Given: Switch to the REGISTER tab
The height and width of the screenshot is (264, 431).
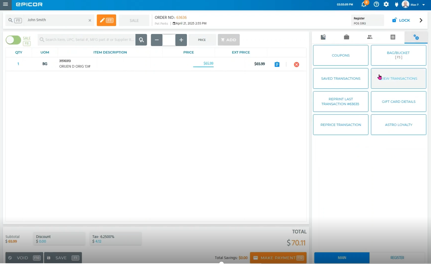Looking at the screenshot, I should 397,258.
